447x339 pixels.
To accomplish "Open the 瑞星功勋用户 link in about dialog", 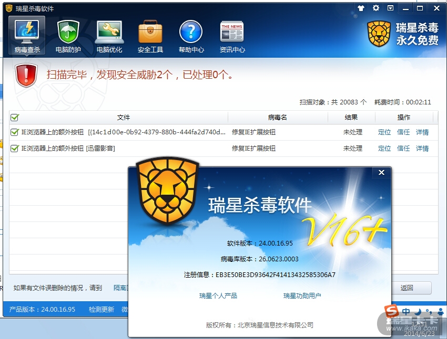I will coord(302,296).
